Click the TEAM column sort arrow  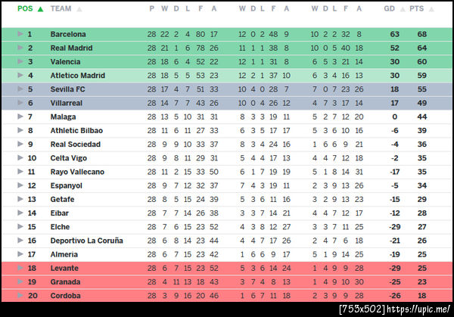[79, 9]
